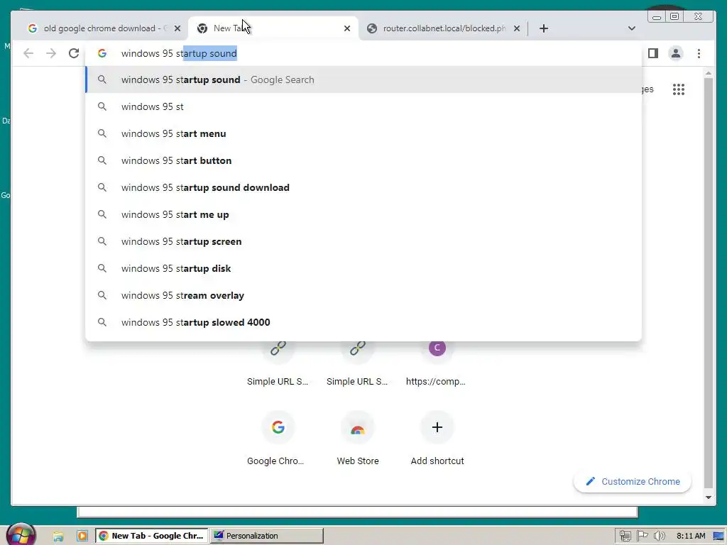Click the Customize Chrome button
Screen dimensions: 727x545
tap(633, 482)
